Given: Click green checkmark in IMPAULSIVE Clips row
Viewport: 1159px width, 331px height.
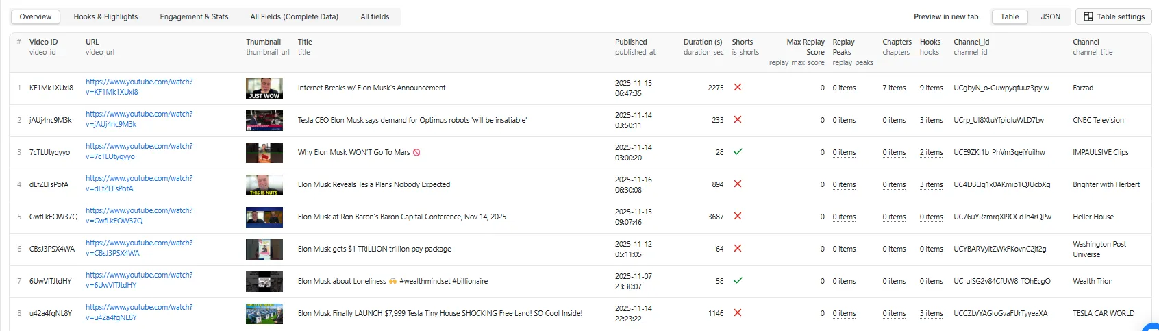Looking at the screenshot, I should pyautogui.click(x=738, y=152).
